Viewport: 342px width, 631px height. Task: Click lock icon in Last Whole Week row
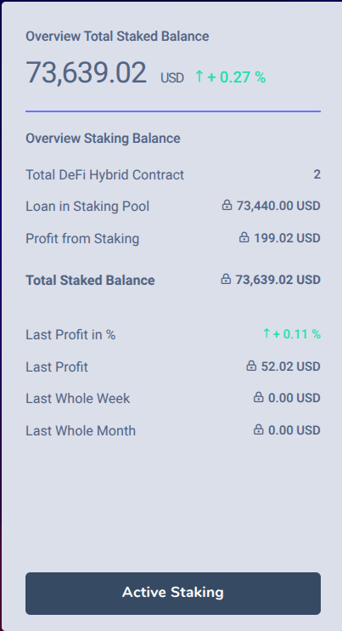pos(259,398)
